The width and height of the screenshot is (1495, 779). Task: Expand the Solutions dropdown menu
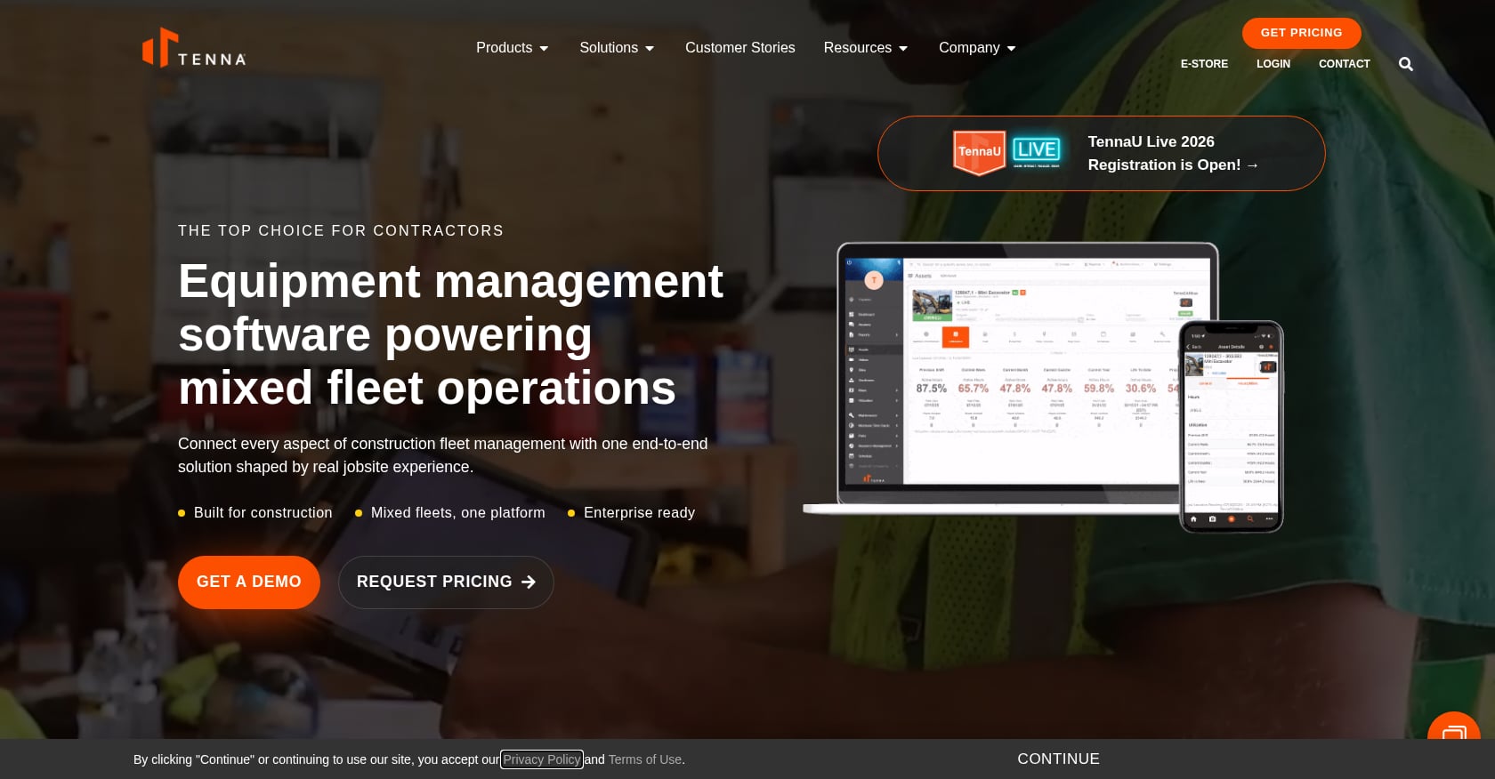617,48
